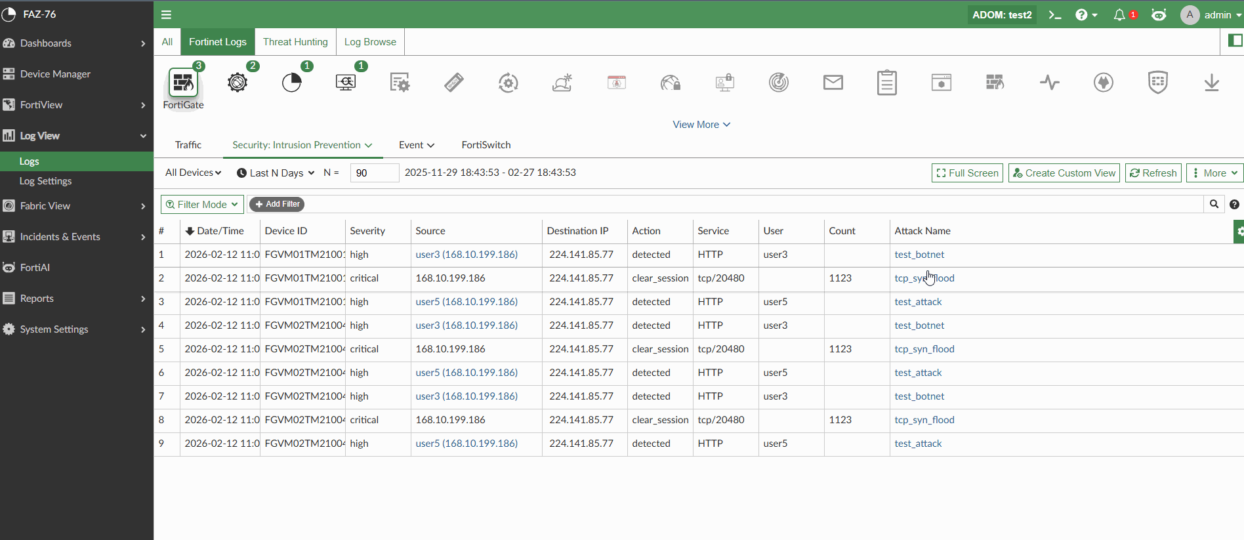Collapse the Log View sidebar section

coord(77,136)
